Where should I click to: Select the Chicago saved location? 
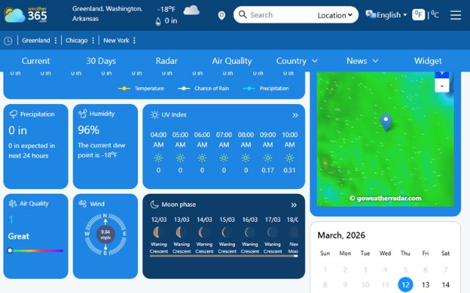[76, 40]
